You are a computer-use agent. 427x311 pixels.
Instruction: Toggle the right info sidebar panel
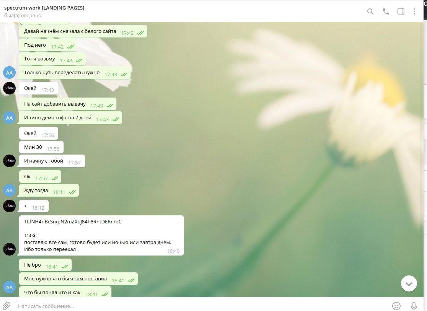tap(401, 11)
